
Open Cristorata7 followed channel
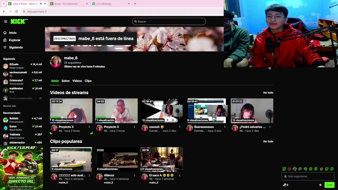[x=22, y=82]
